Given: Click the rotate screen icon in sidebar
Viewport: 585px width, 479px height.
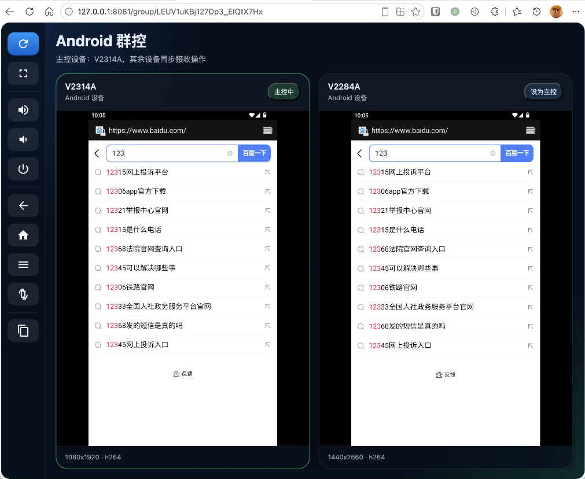Looking at the screenshot, I should (23, 294).
